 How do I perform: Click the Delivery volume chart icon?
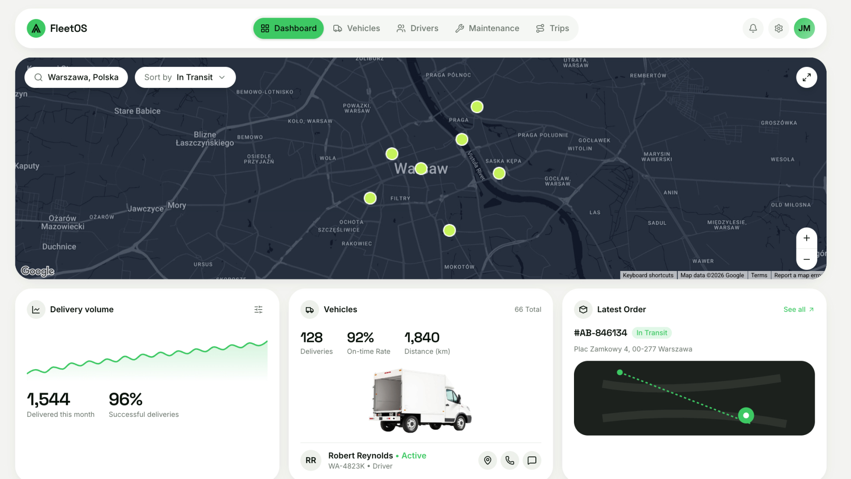[x=36, y=310]
